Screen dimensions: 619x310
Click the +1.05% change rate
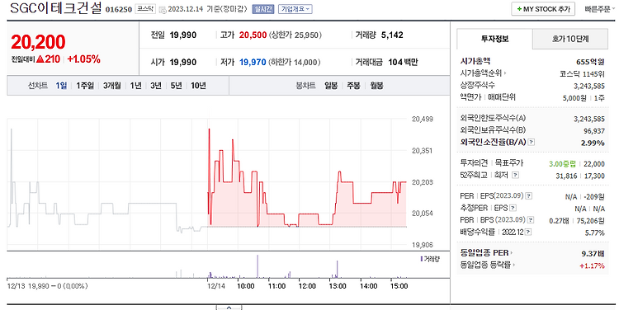83,59
